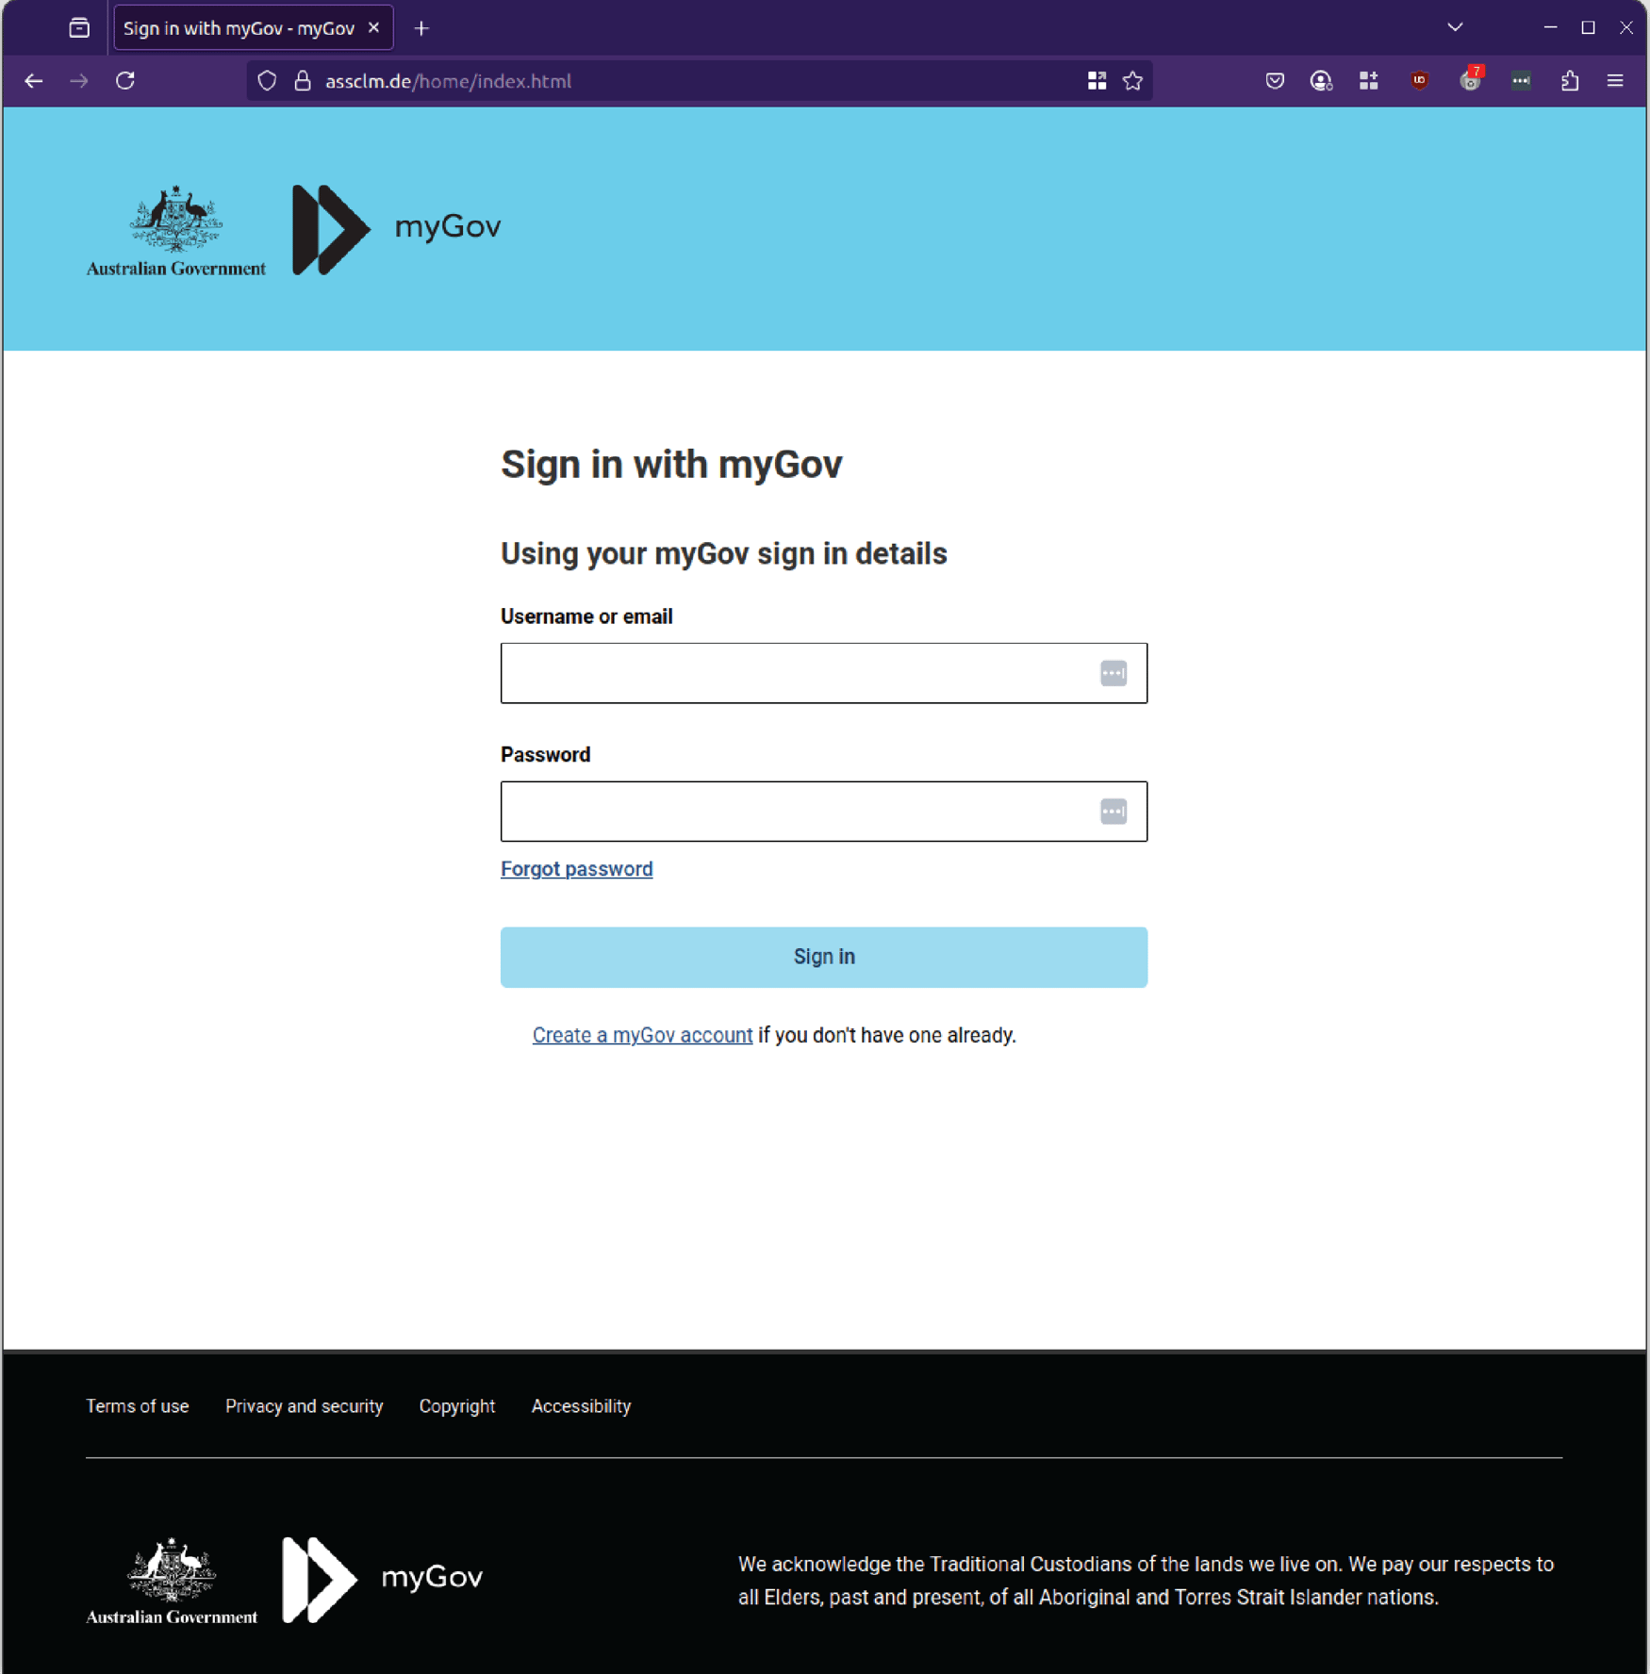1650x1674 pixels.
Task: Click the Forgot password link
Action: tap(576, 868)
